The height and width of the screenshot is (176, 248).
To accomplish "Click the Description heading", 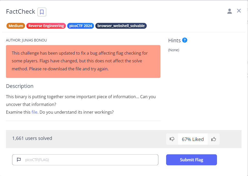I will (20, 86).
